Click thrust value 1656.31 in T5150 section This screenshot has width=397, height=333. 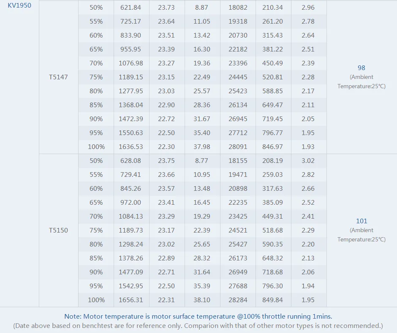point(131,300)
